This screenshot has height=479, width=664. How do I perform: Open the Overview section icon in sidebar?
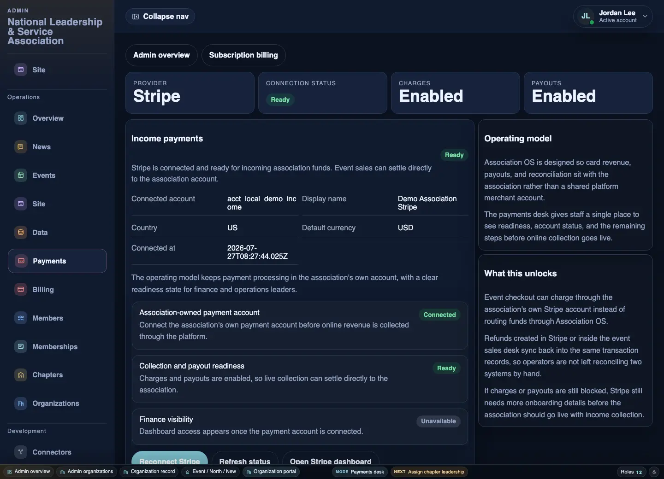(21, 118)
